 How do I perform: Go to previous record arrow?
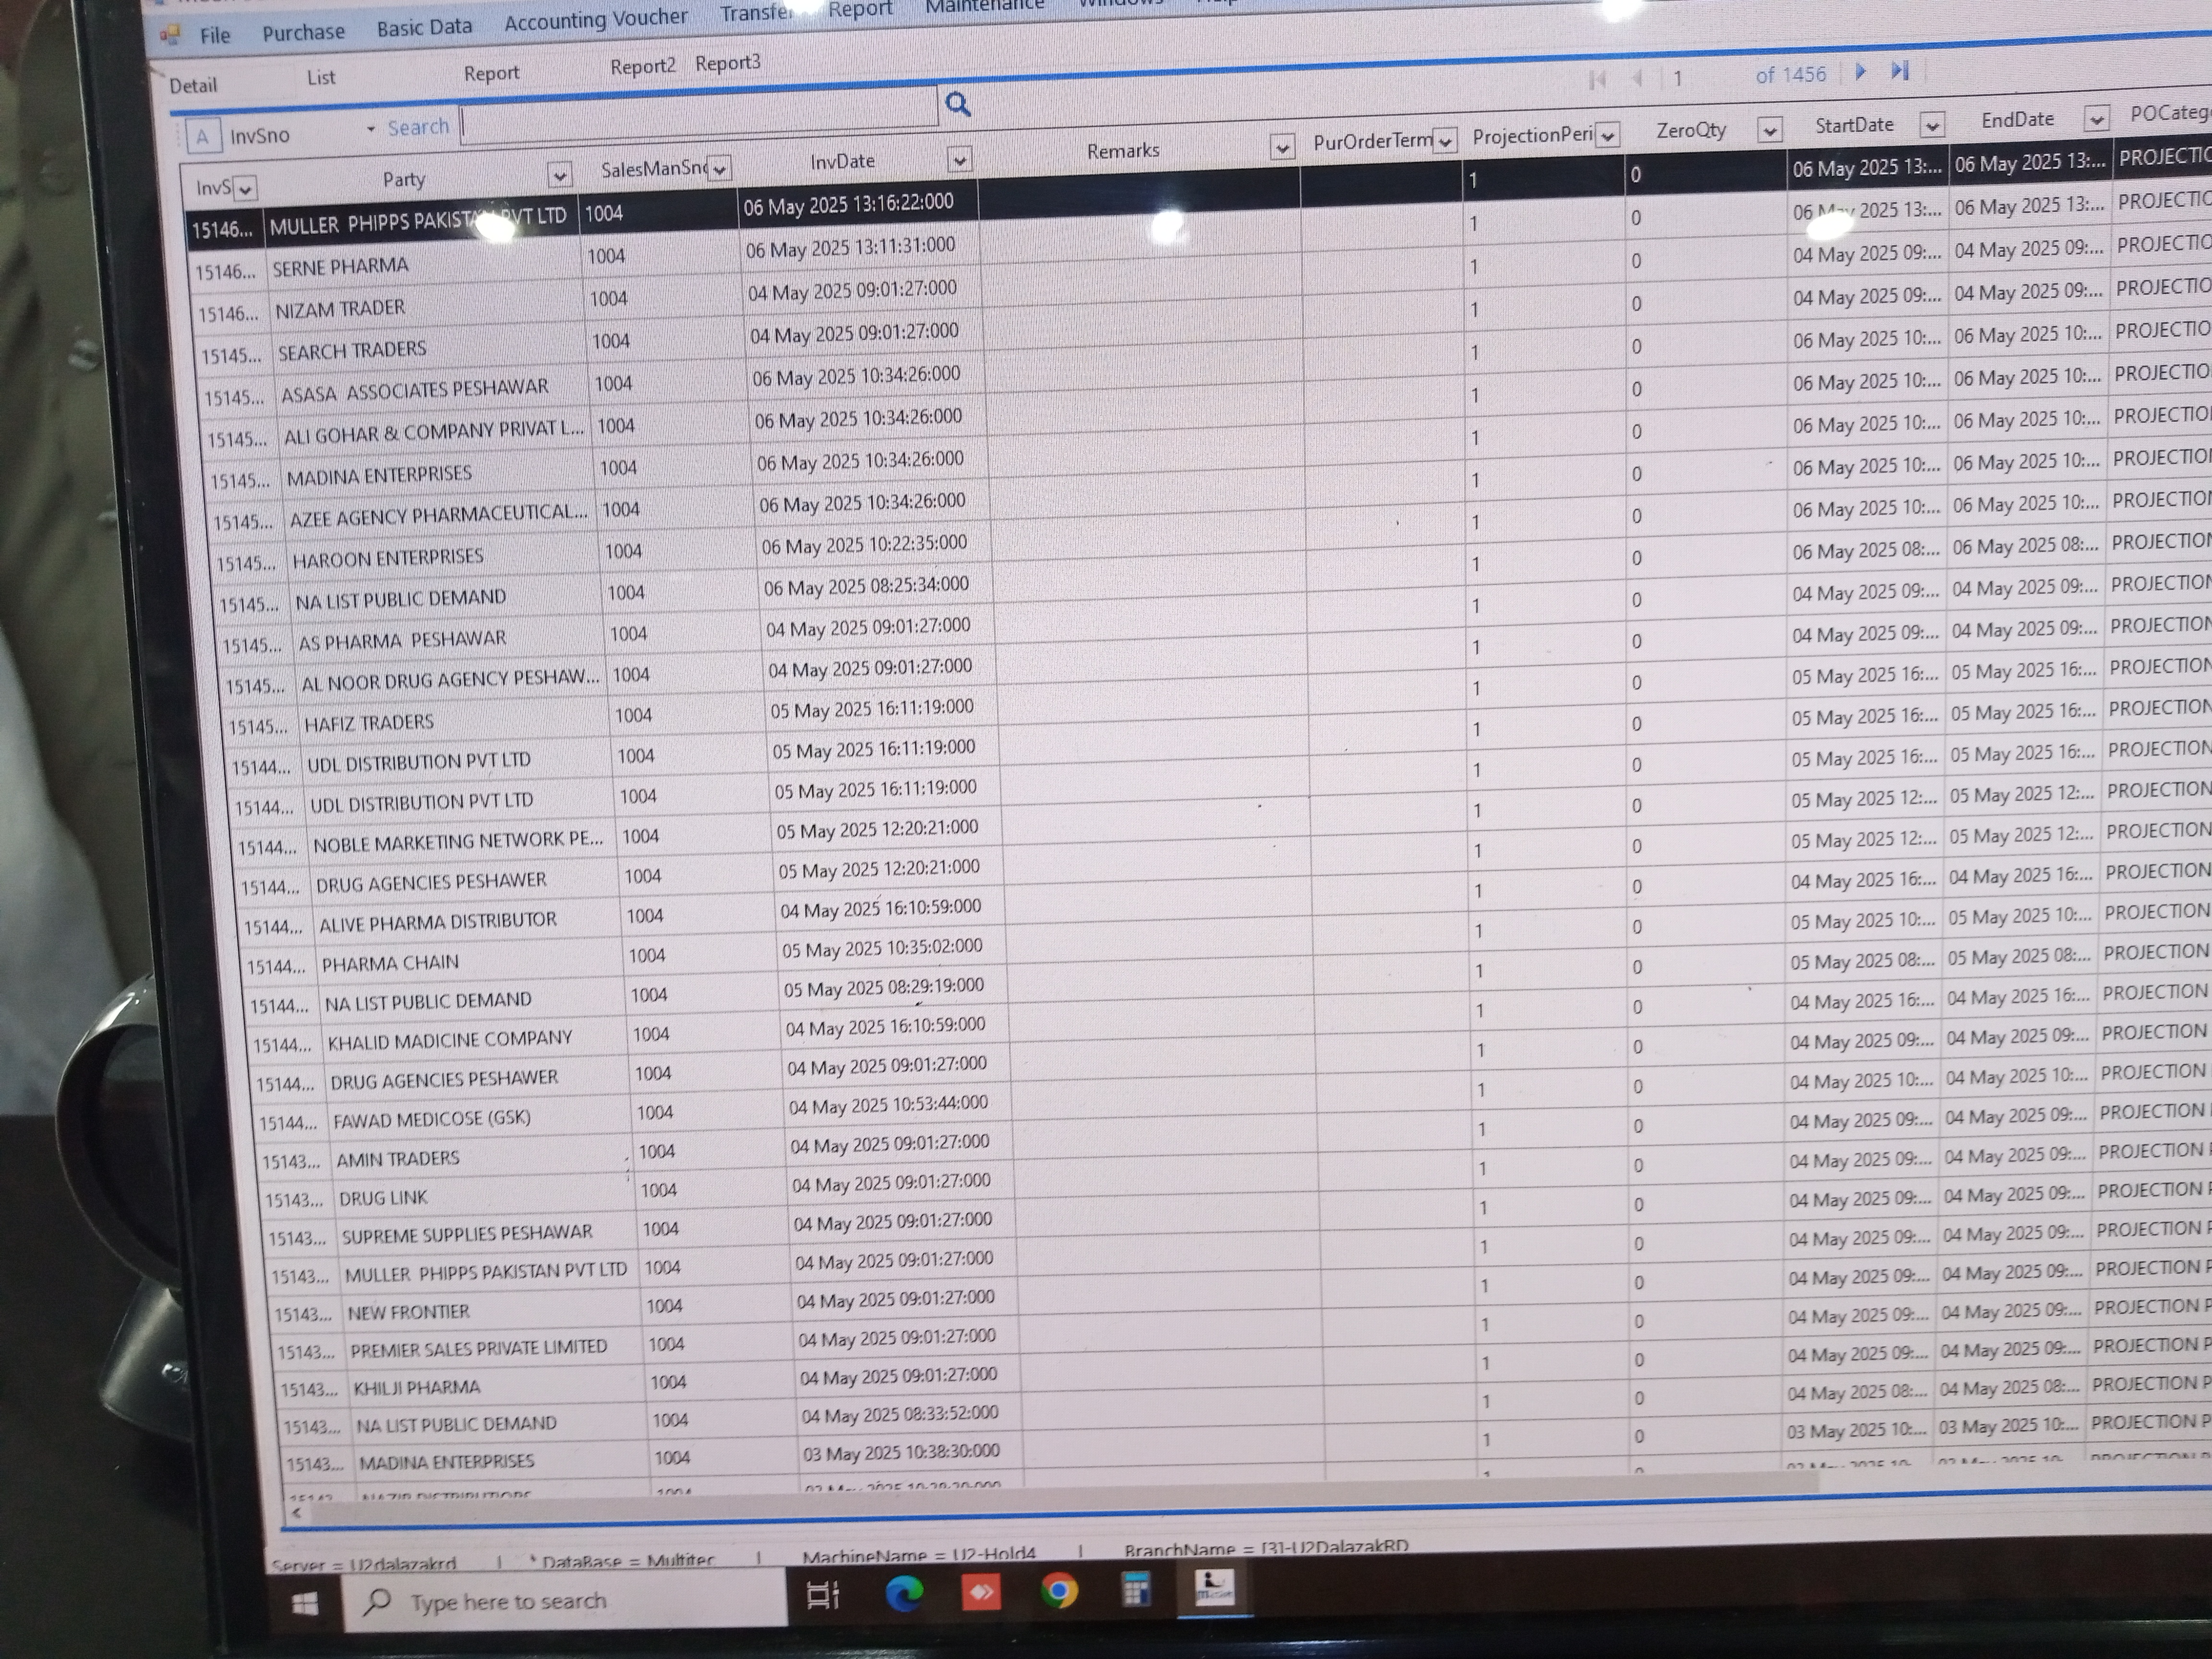pyautogui.click(x=1637, y=78)
